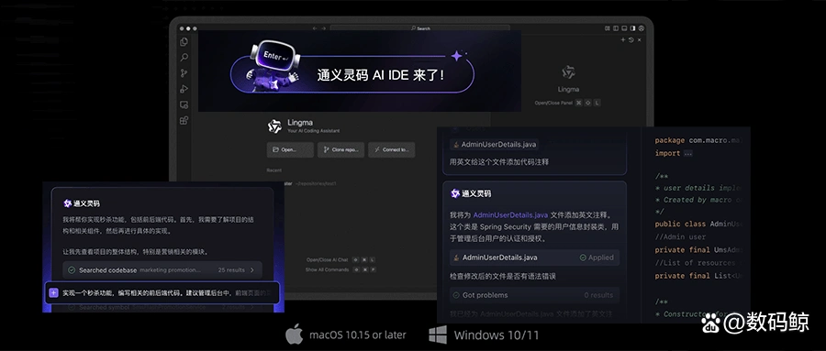Expand Searched codebase 25 results chevron

click(252, 270)
